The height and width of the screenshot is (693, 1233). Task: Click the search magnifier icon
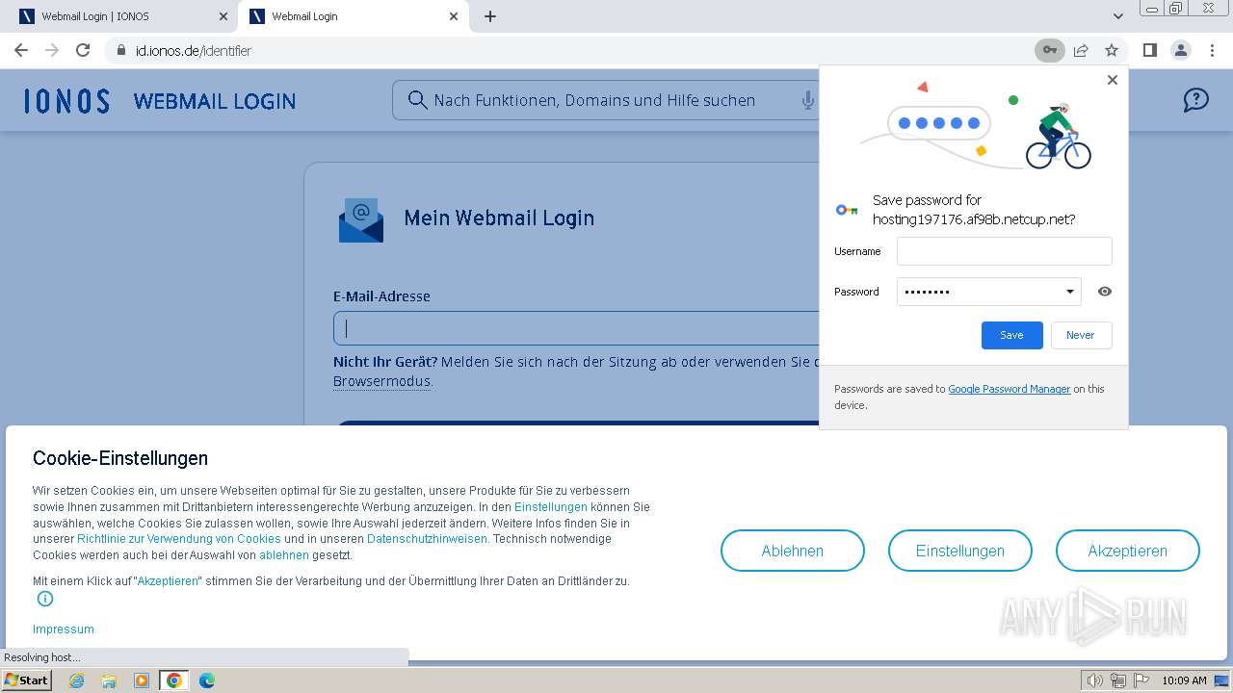coord(417,100)
